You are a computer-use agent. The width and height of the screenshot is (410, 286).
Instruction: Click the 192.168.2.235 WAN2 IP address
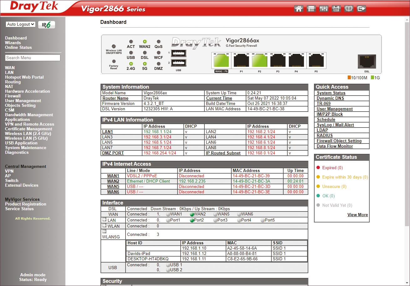coord(192,181)
